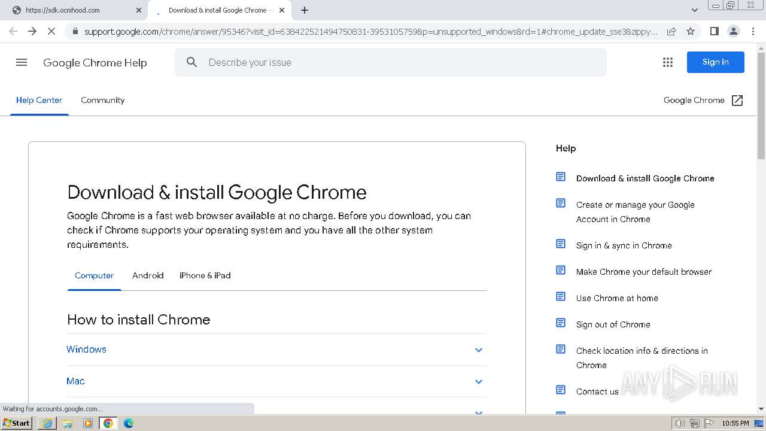This screenshot has height=431, width=766.
Task: Open Make Chrome your default browser link
Action: 644,272
